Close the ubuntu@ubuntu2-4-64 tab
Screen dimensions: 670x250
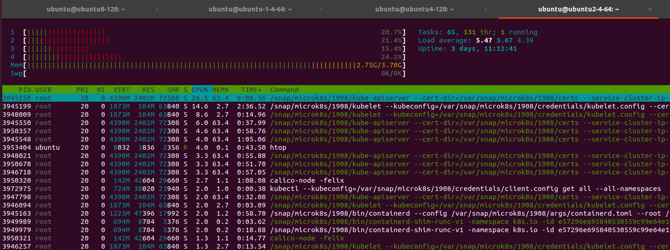tap(650, 9)
